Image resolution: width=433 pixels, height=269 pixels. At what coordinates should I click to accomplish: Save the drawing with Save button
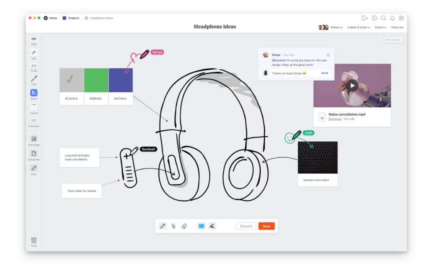tap(266, 226)
